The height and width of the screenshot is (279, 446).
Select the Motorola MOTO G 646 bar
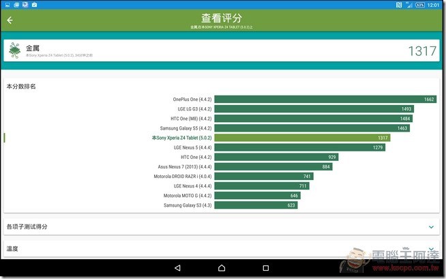pyautogui.click(x=257, y=196)
